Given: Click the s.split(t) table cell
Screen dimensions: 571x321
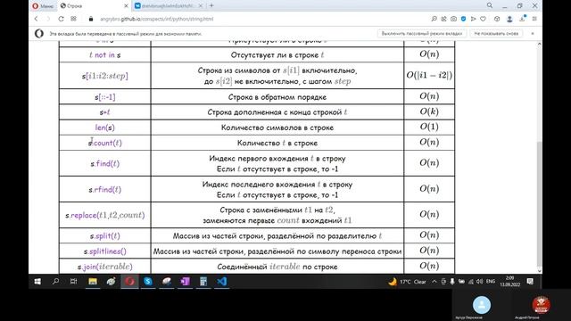Looking at the screenshot, I should pyautogui.click(x=105, y=235).
